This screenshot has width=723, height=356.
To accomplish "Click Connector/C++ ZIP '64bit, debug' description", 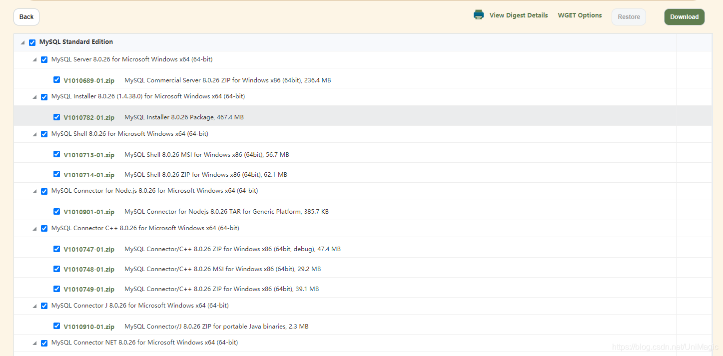I will click(232, 249).
